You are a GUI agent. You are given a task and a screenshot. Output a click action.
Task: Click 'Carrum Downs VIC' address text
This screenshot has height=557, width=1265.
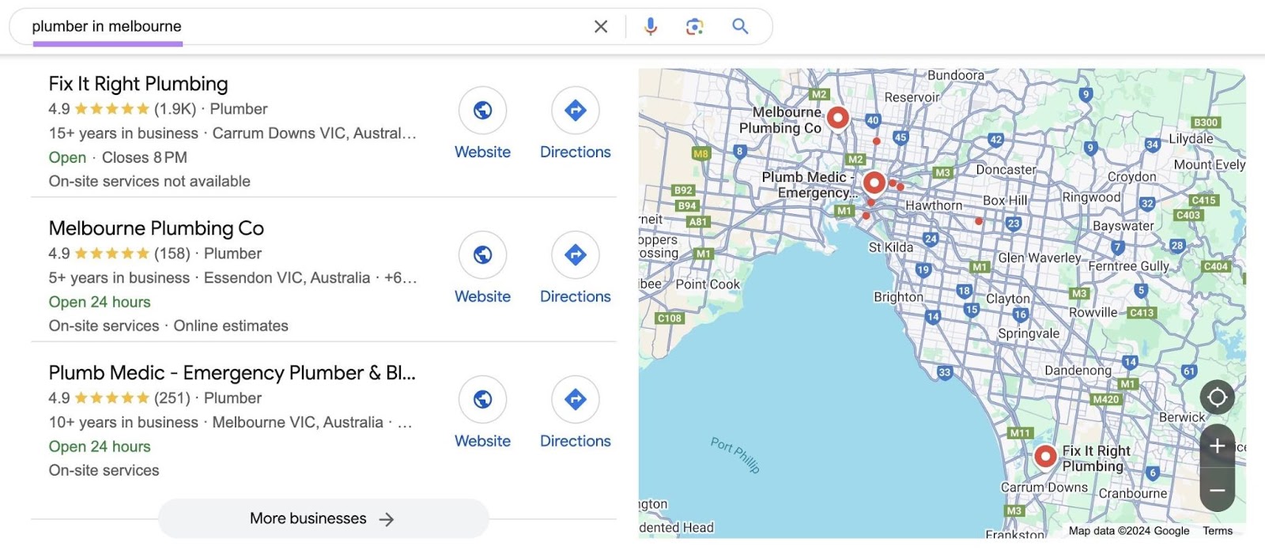(x=280, y=134)
